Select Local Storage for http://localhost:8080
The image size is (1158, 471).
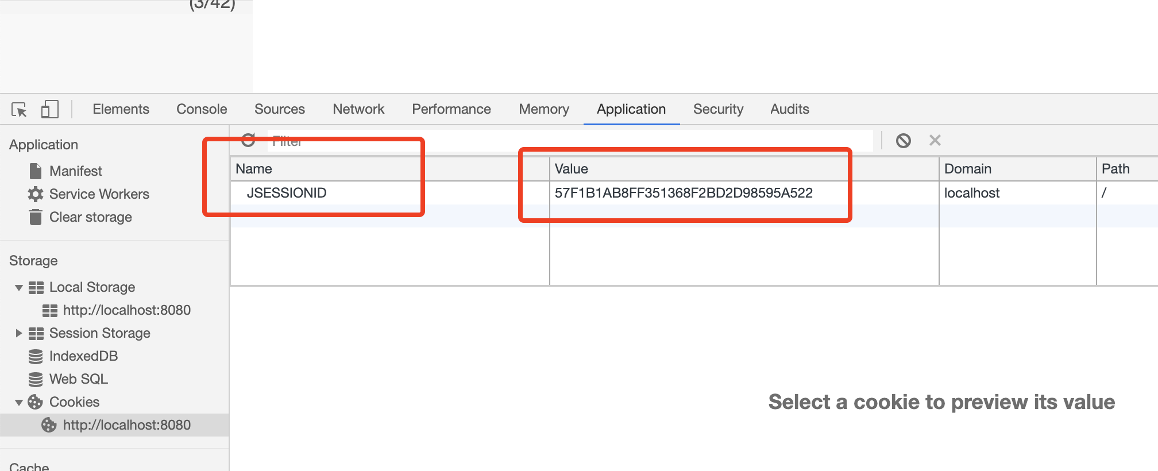[x=127, y=310]
